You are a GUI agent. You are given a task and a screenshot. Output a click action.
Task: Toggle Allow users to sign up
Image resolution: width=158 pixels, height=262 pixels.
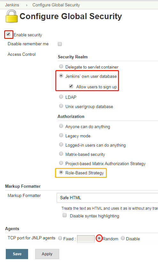[x=71, y=86]
